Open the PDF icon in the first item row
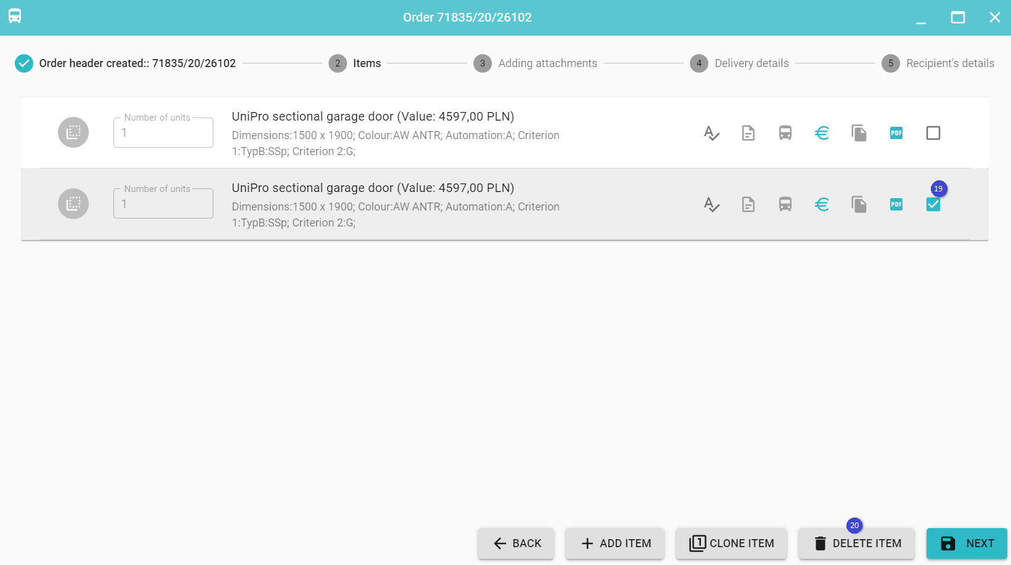 coord(896,133)
